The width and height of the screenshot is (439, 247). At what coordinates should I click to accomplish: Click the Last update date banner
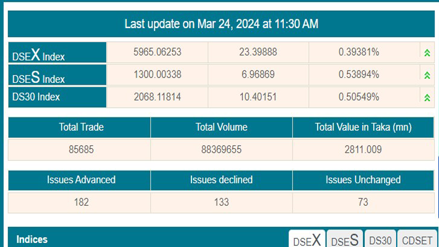[x=221, y=24]
